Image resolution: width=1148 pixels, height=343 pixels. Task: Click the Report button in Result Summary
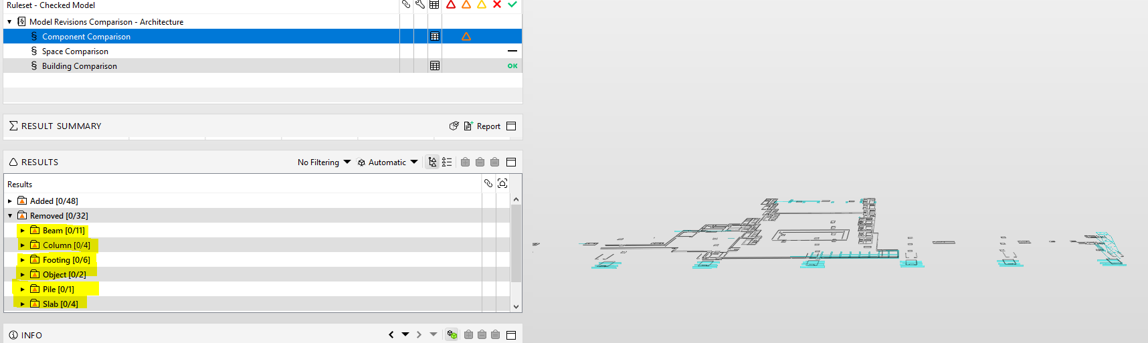[482, 126]
